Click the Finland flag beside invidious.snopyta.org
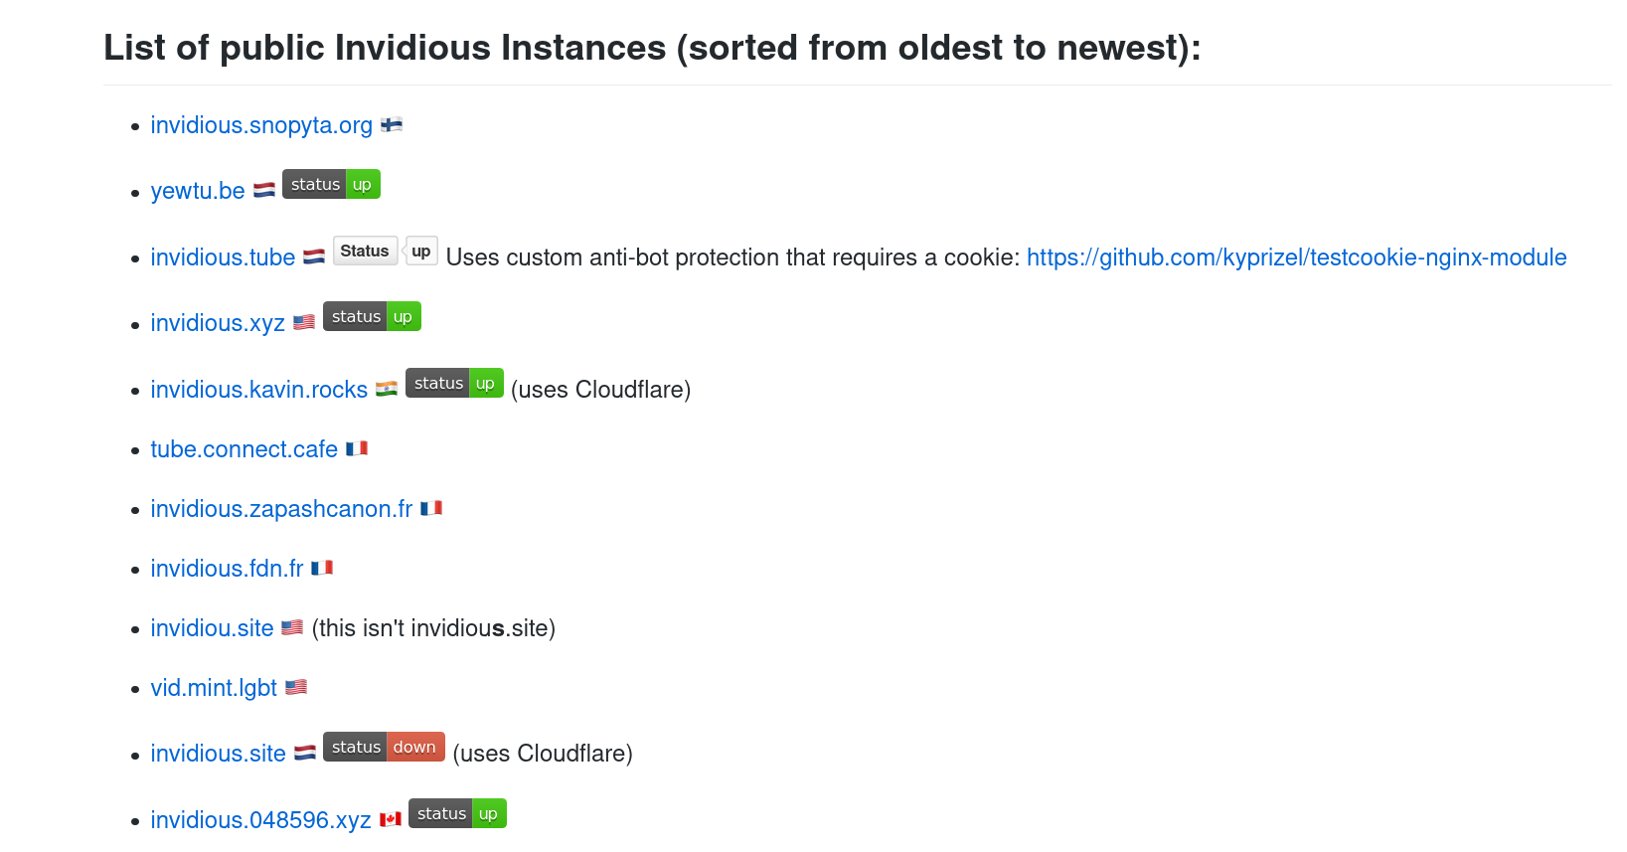1627x852 pixels. click(392, 125)
